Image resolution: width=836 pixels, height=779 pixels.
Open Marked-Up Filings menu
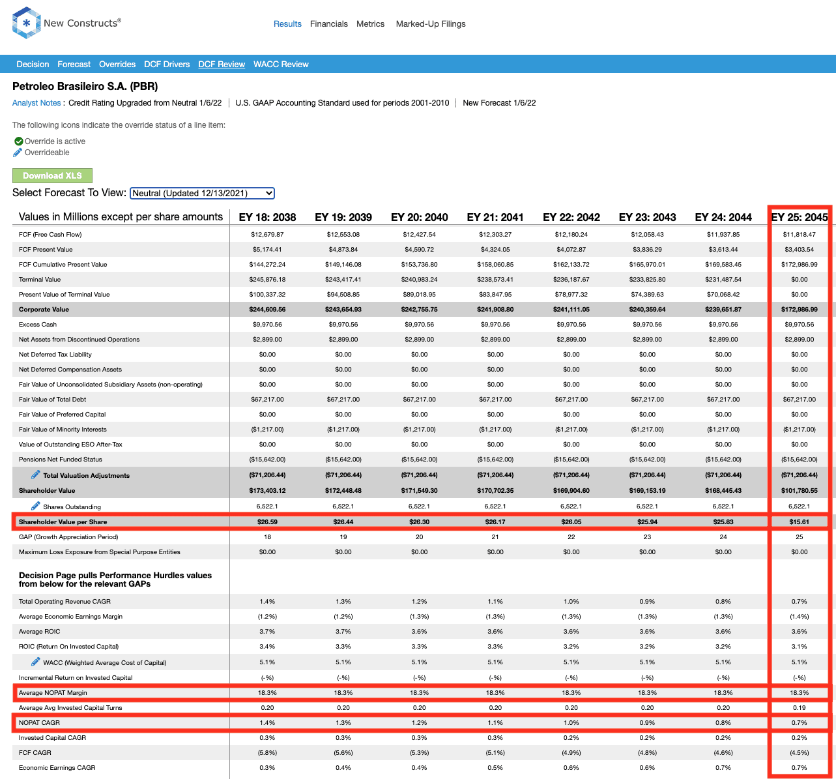coord(431,24)
